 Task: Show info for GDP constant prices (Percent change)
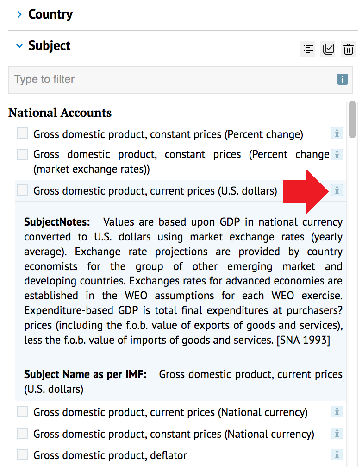(x=337, y=133)
